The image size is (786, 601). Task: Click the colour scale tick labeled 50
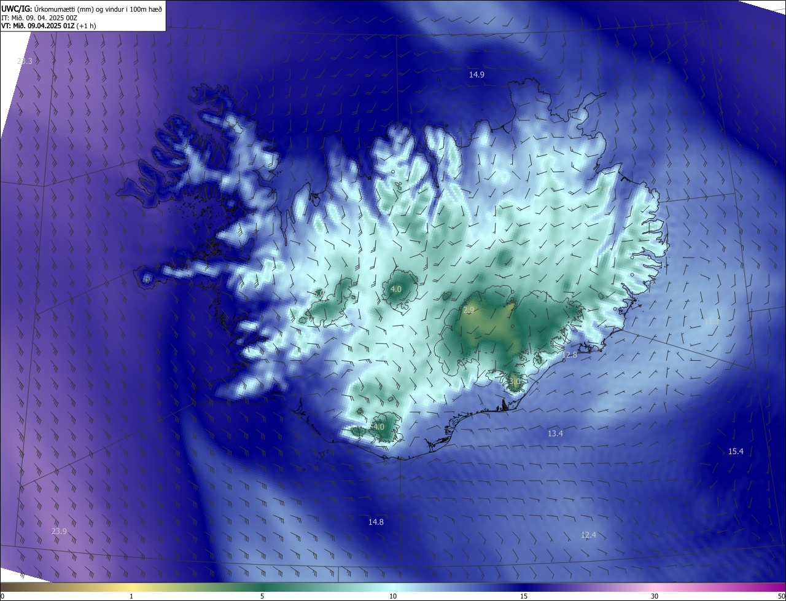[x=781, y=596]
